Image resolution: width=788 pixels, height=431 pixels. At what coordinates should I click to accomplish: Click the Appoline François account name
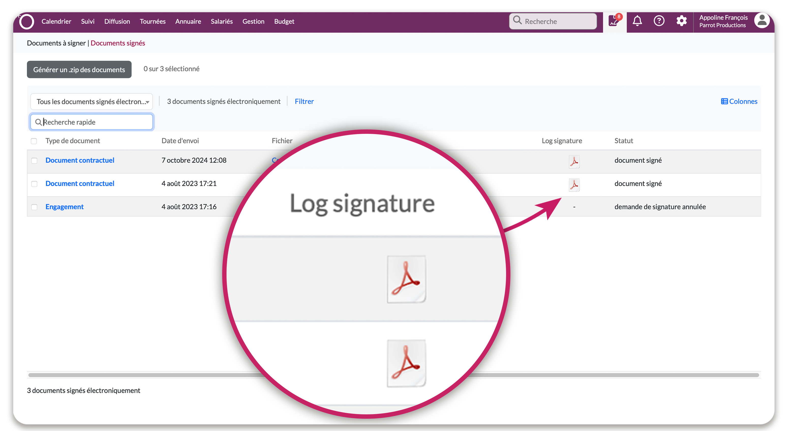click(x=723, y=18)
